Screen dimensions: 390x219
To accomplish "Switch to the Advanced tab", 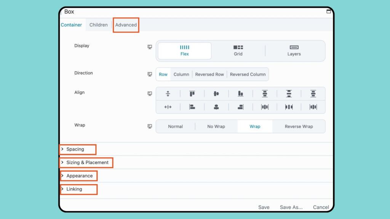I will 126,25.
